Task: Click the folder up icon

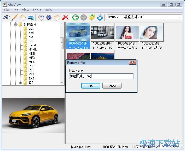Action: click(x=91, y=17)
